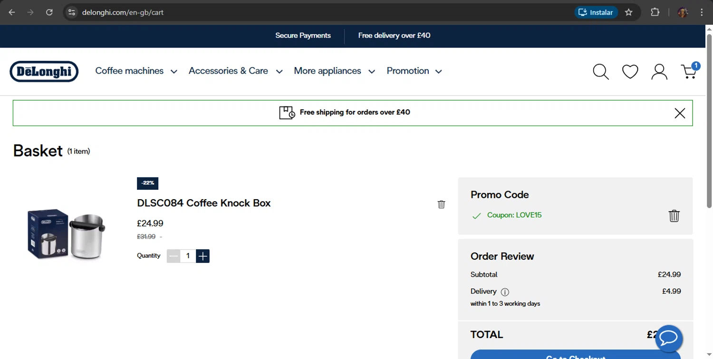The width and height of the screenshot is (713, 359).
Task: Bookmark this page with star icon
Action: click(x=628, y=12)
